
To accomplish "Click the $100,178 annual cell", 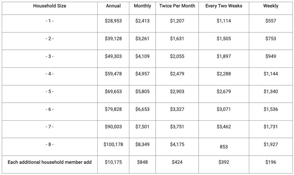I will point(113,144).
